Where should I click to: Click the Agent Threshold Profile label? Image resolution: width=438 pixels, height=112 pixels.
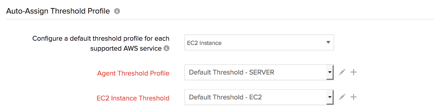(133, 73)
